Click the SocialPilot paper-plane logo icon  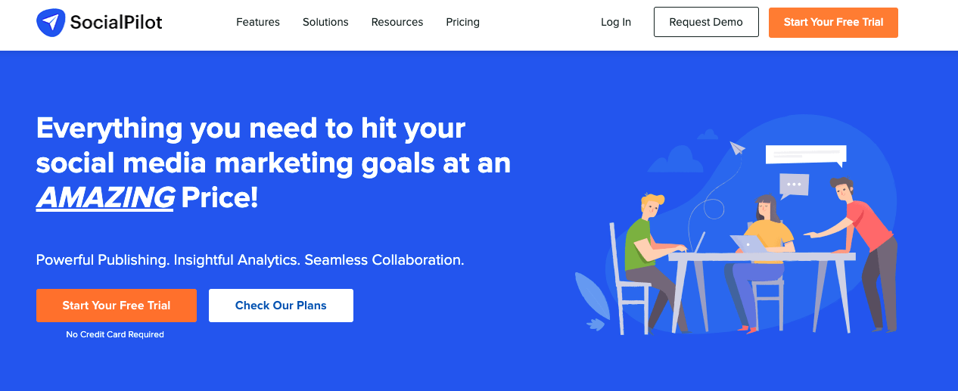(51, 23)
